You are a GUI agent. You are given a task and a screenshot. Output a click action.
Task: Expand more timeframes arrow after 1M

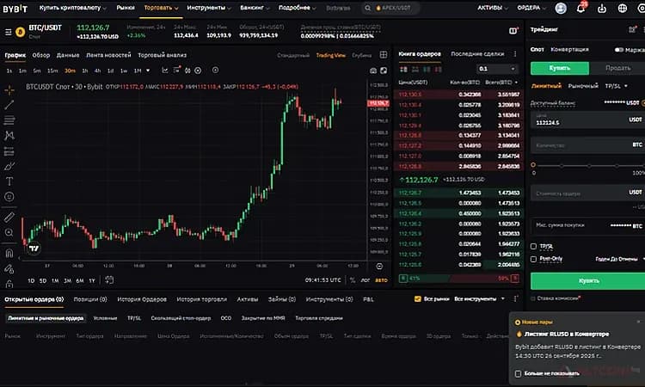tap(148, 71)
